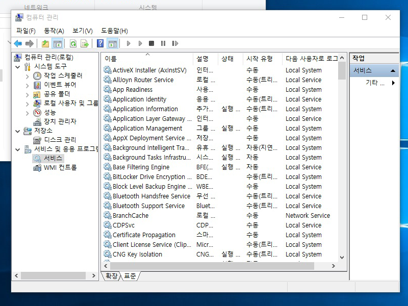Image resolution: width=408 pixels, height=306 pixels.
Task: Open the 파일(F) menu
Action: (26, 31)
